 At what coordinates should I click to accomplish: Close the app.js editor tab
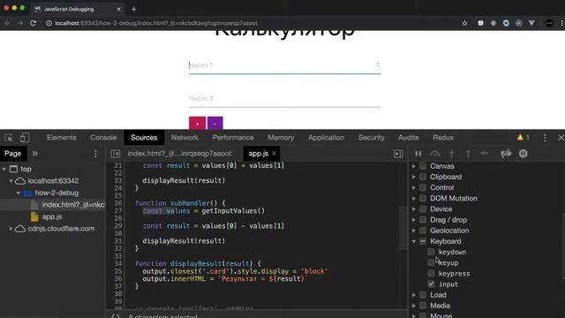coord(275,154)
